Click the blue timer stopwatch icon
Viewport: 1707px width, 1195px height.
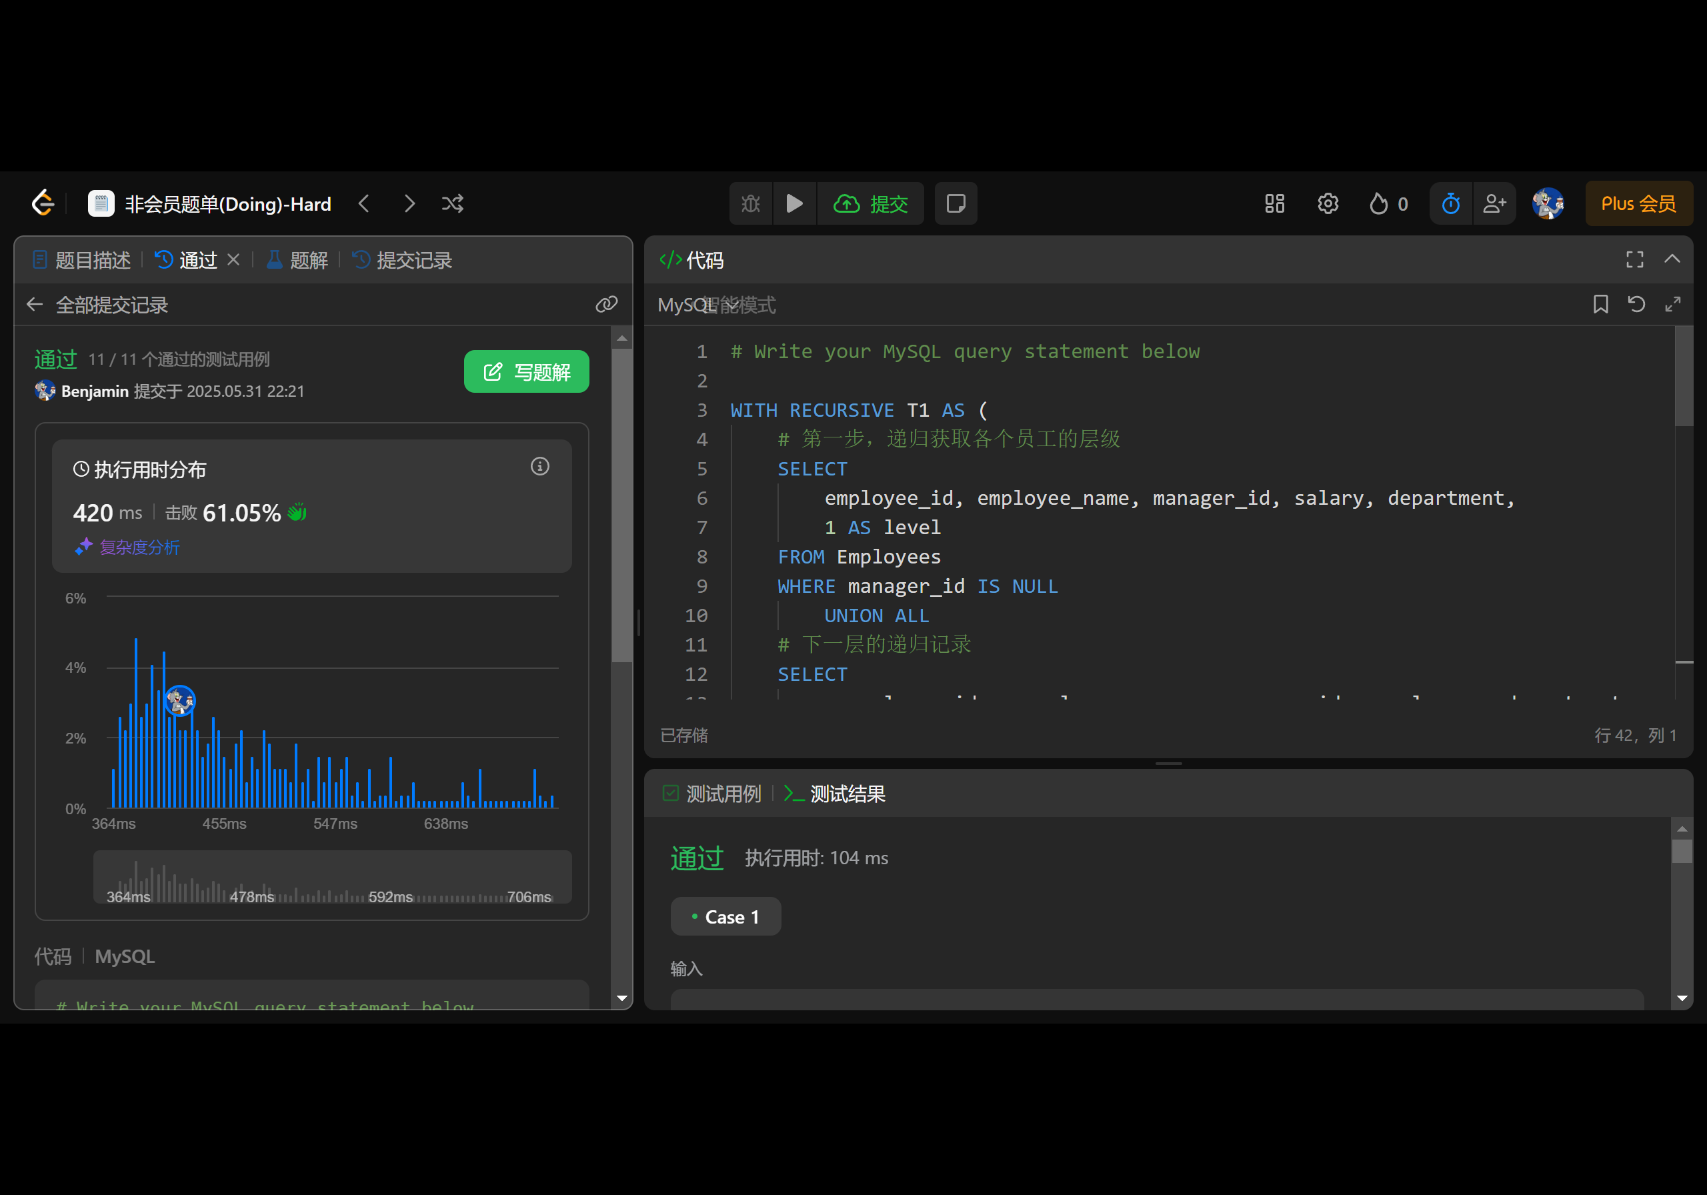click(x=1450, y=204)
